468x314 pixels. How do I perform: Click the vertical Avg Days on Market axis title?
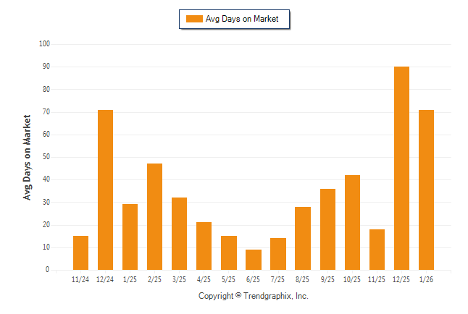pyautogui.click(x=28, y=157)
